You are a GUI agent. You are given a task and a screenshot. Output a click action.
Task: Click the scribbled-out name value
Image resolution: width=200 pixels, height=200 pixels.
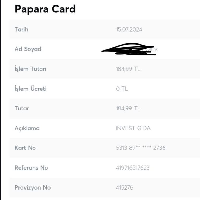(129, 49)
